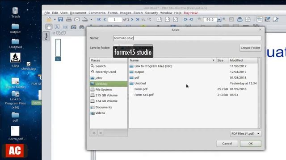Select 215 GB Volume in Places
This screenshot has height=160, width=286.
[x=109, y=95]
